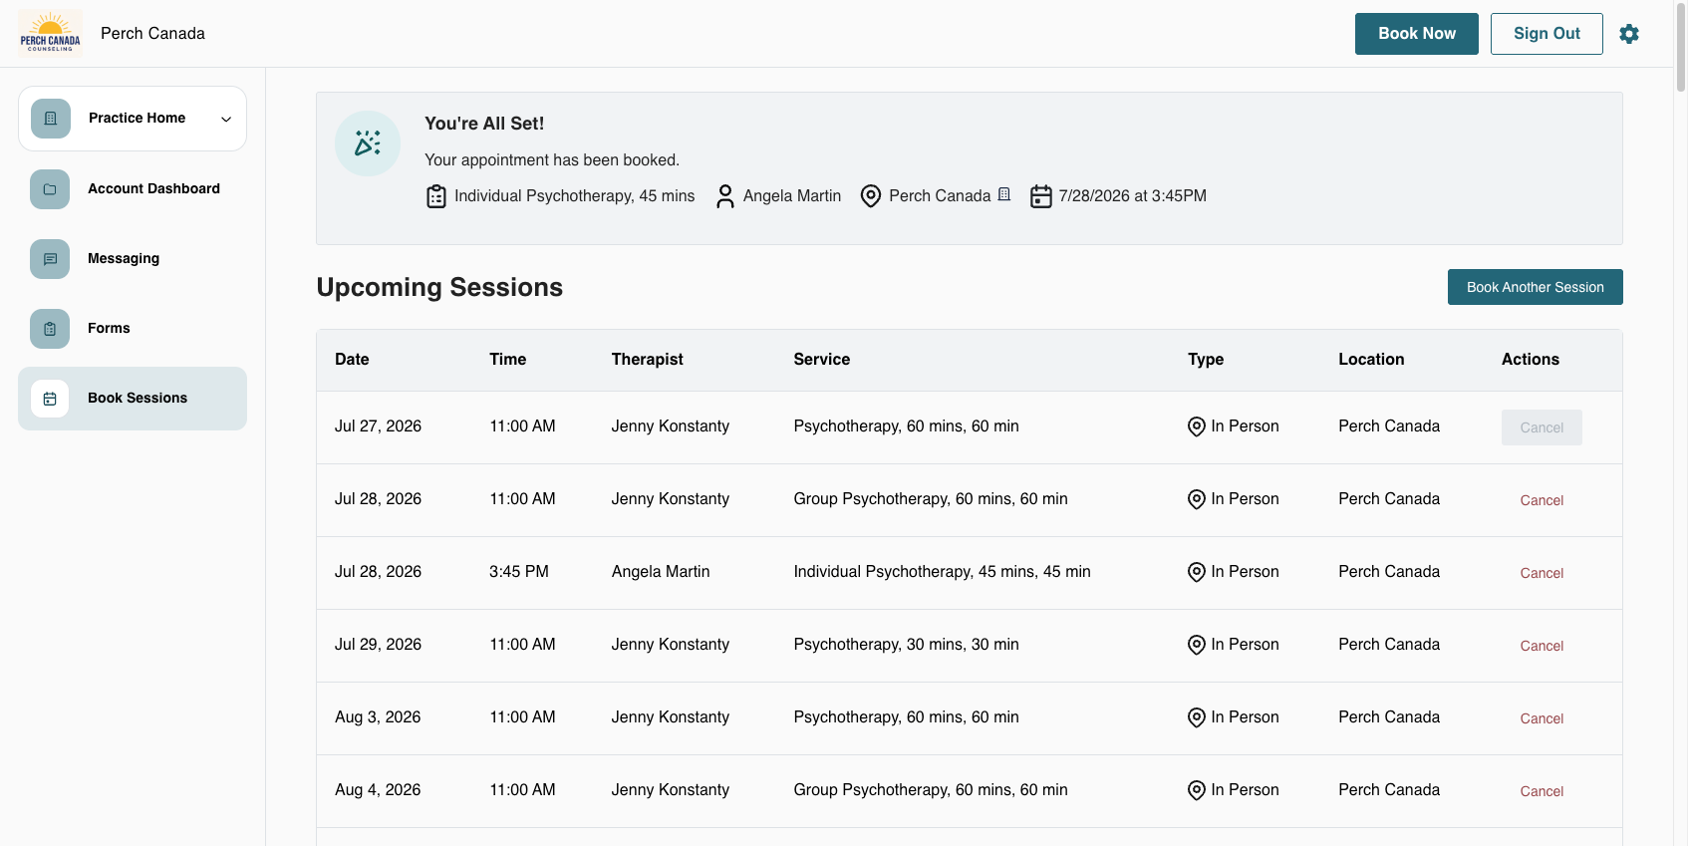
Task: Click the In Person pin icon for Aug 3
Action: click(x=1197, y=717)
